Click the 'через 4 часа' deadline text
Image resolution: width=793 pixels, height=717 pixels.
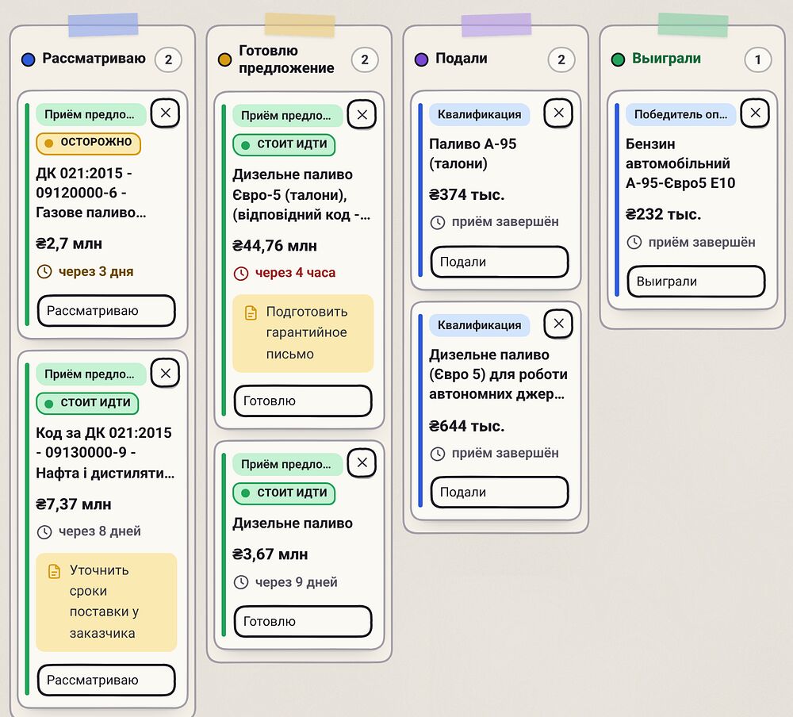(x=295, y=273)
